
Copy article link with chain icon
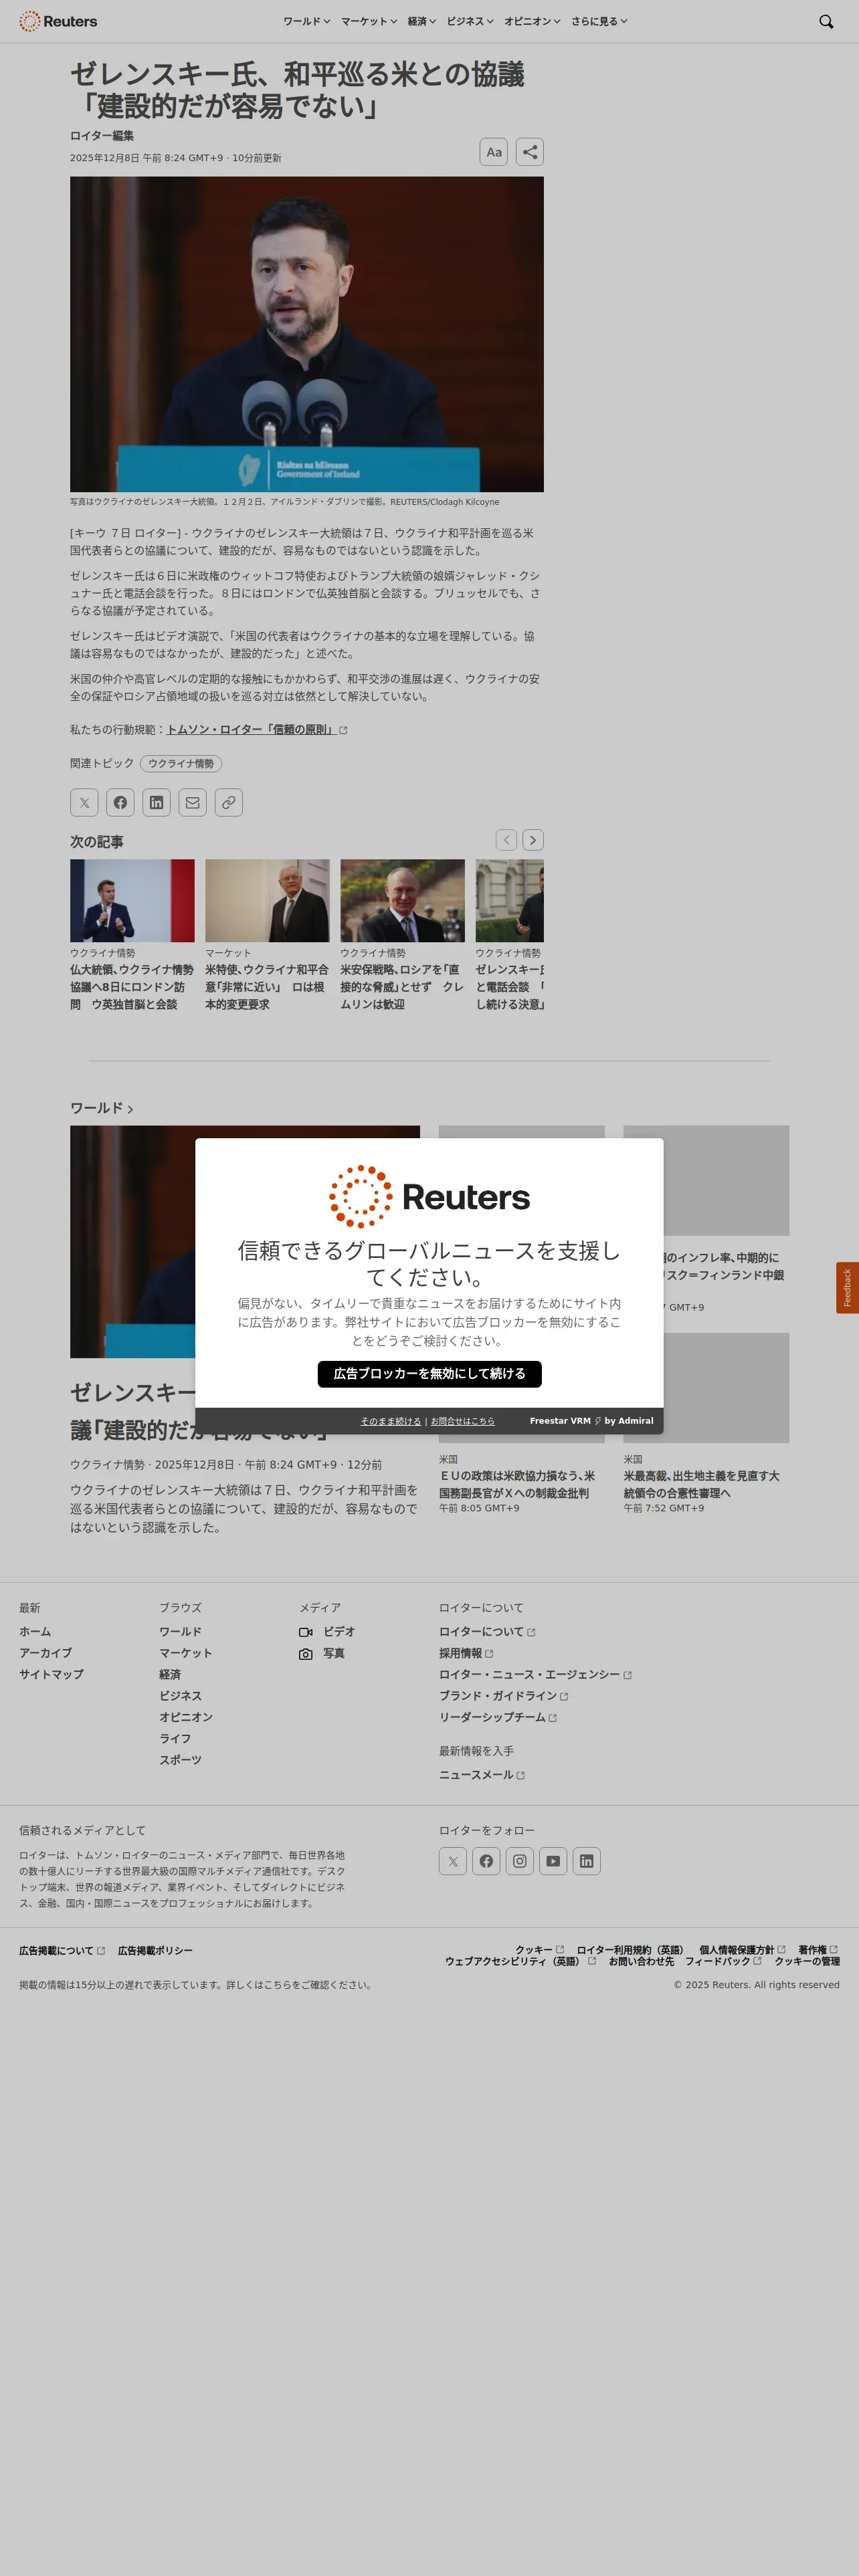[229, 802]
